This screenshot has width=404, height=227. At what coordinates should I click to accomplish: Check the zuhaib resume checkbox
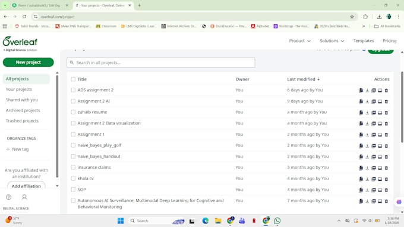(x=73, y=112)
